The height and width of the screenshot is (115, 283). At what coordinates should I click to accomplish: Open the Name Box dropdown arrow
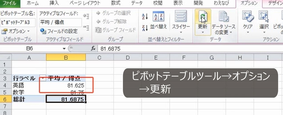(64, 49)
